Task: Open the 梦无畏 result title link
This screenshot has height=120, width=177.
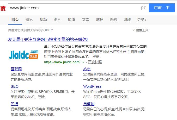Action: pyautogui.click(x=48, y=39)
